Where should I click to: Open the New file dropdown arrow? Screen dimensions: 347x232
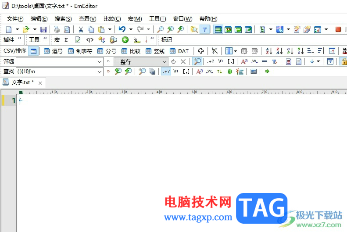17,29
